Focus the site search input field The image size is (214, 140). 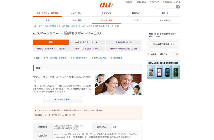165,7
